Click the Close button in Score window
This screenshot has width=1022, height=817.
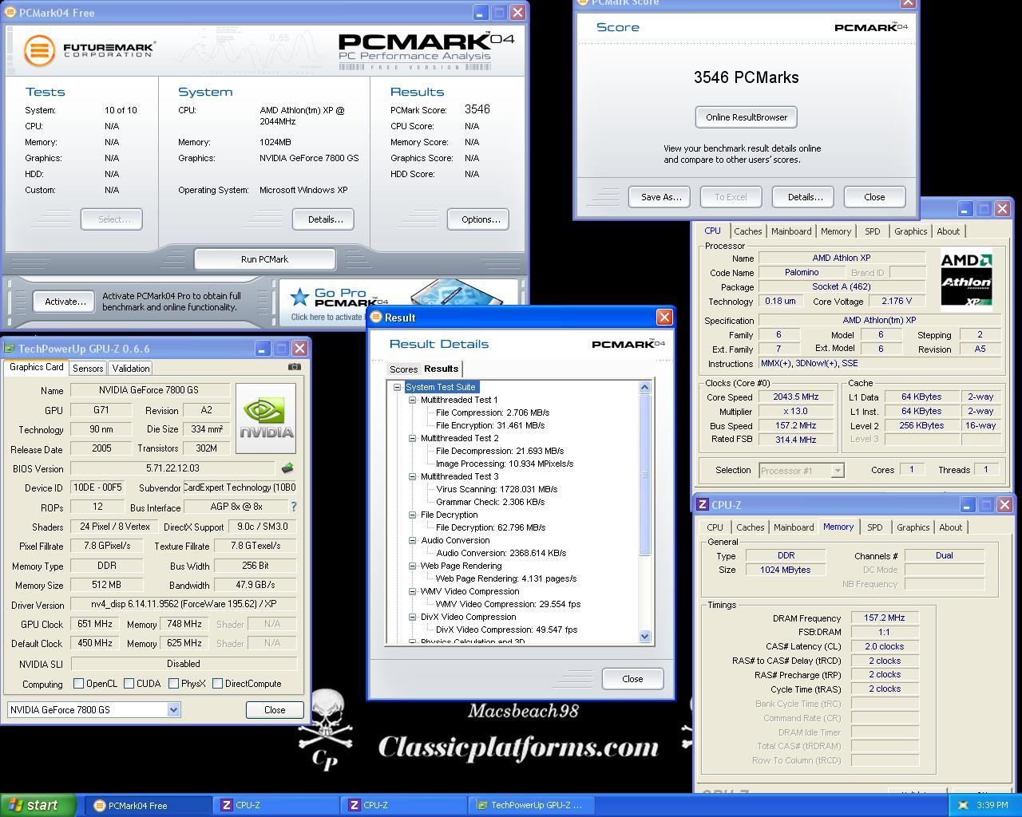pyautogui.click(x=874, y=197)
